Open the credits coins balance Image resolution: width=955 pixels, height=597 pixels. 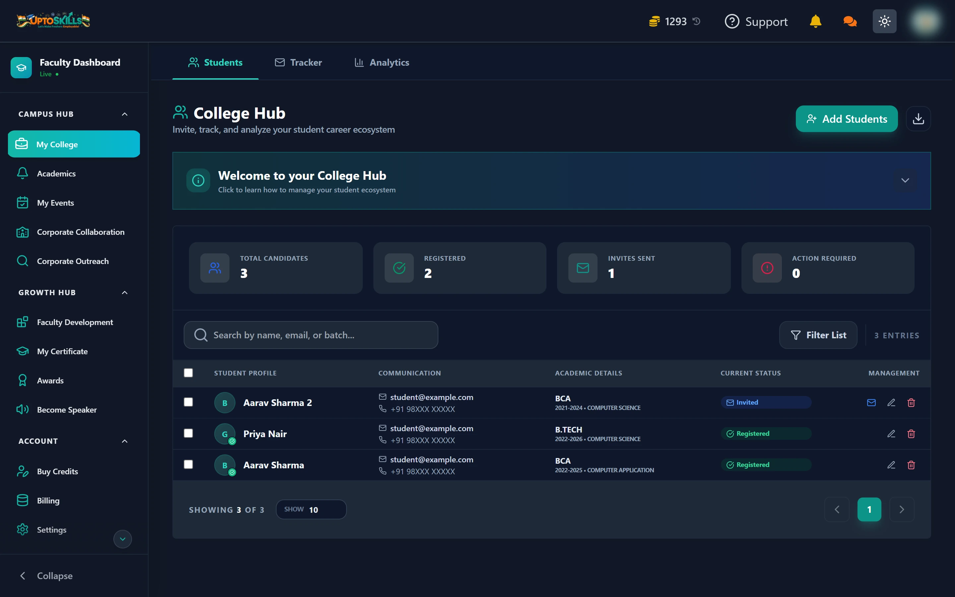(668, 21)
